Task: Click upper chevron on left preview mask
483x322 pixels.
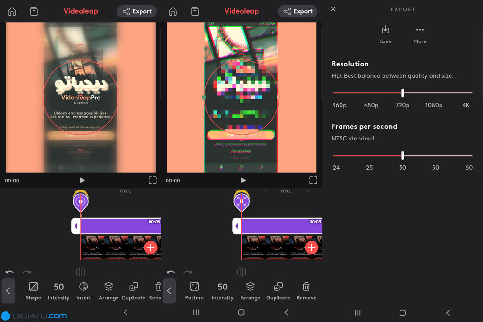Action: [80, 45]
